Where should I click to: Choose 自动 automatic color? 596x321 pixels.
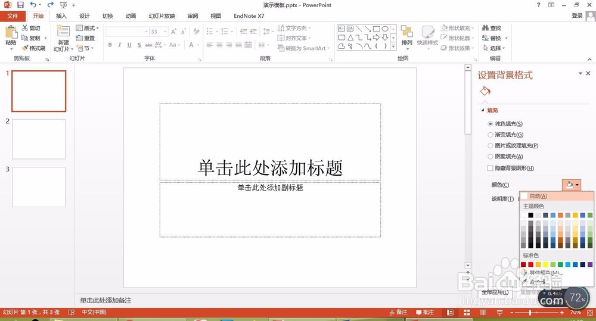click(557, 196)
